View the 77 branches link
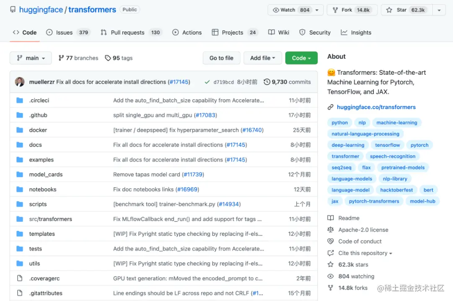This screenshot has height=301, width=453. (78, 58)
